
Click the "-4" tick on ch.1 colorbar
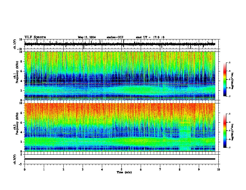pos(229,71)
